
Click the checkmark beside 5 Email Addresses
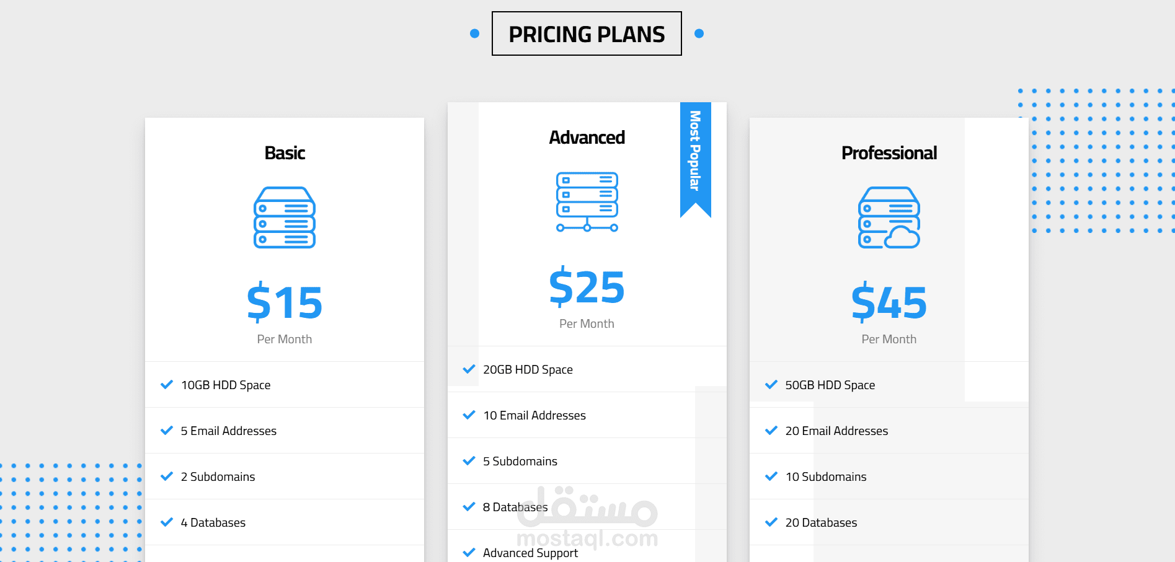pos(167,431)
